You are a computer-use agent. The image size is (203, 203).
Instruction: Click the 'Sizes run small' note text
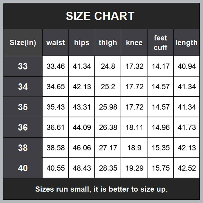click(101, 189)
